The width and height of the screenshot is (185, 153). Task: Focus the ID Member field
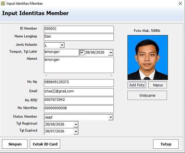tap(79, 29)
